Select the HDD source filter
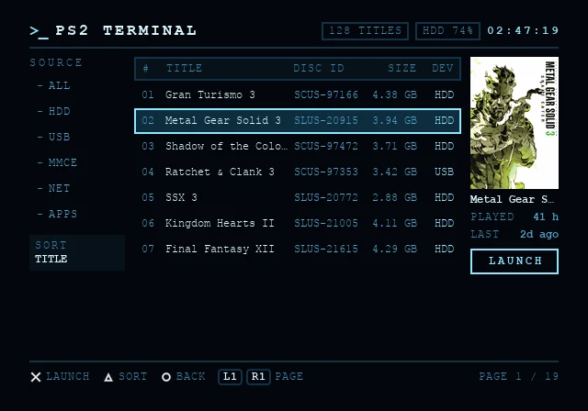Viewport: 588px width, 411px height. tap(54, 111)
